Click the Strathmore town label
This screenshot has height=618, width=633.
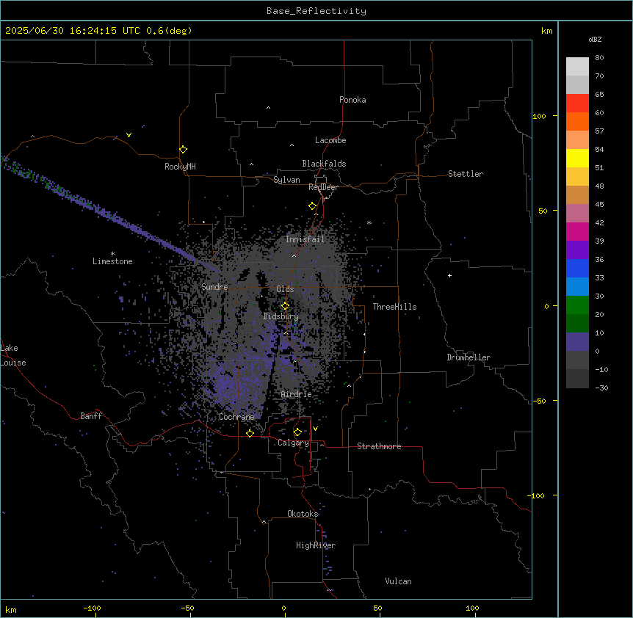coord(379,446)
